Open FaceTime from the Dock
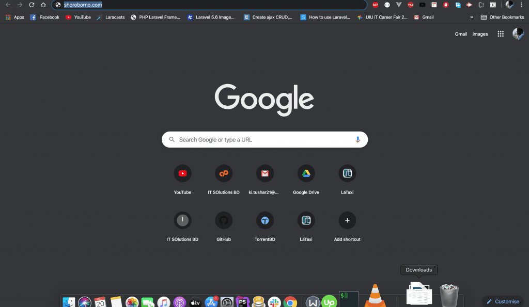 point(148,302)
